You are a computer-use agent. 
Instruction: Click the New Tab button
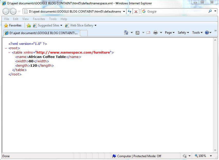[84, 33]
